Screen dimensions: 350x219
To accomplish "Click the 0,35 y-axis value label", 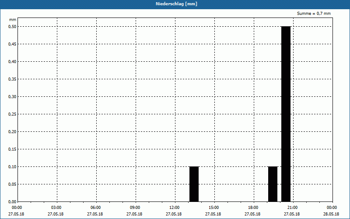I will pyautogui.click(x=12, y=79).
